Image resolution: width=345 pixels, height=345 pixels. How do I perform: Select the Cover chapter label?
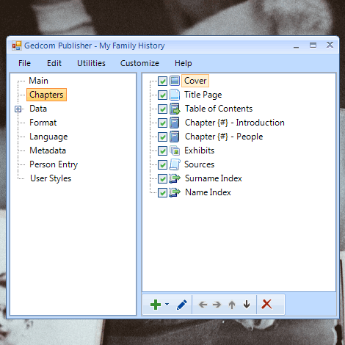[195, 81]
